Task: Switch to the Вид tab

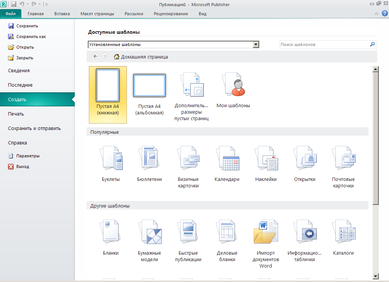Action: [x=202, y=14]
